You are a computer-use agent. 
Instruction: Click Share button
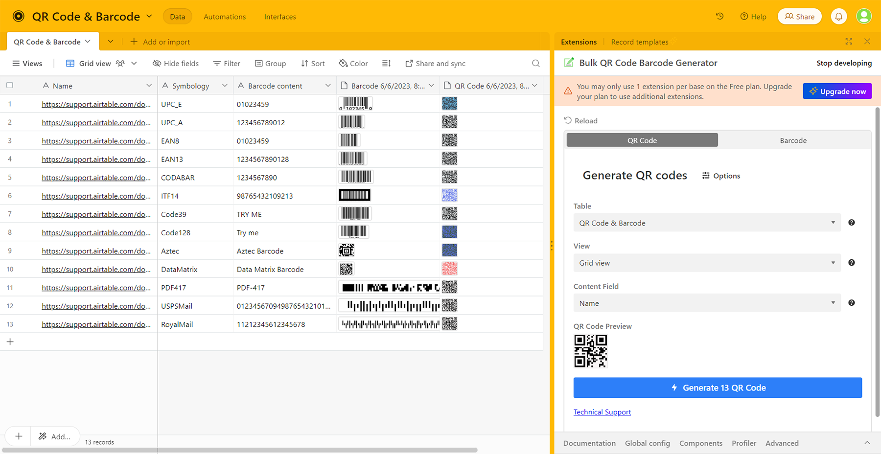pyautogui.click(x=799, y=16)
